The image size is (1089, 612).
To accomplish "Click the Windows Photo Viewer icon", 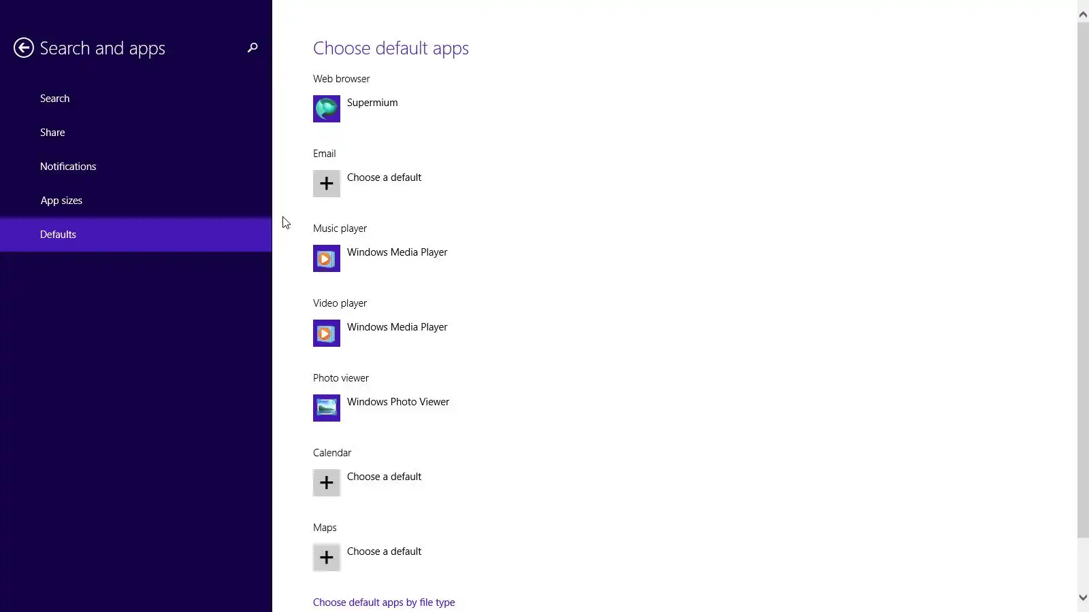I will click(x=327, y=408).
